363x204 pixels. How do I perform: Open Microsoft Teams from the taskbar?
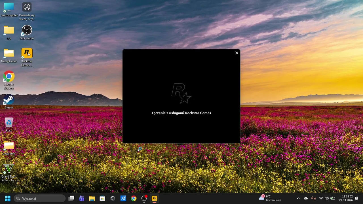(x=82, y=198)
